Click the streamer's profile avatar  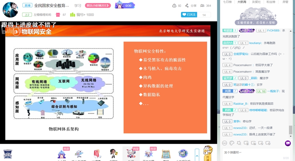(x=10, y=10)
